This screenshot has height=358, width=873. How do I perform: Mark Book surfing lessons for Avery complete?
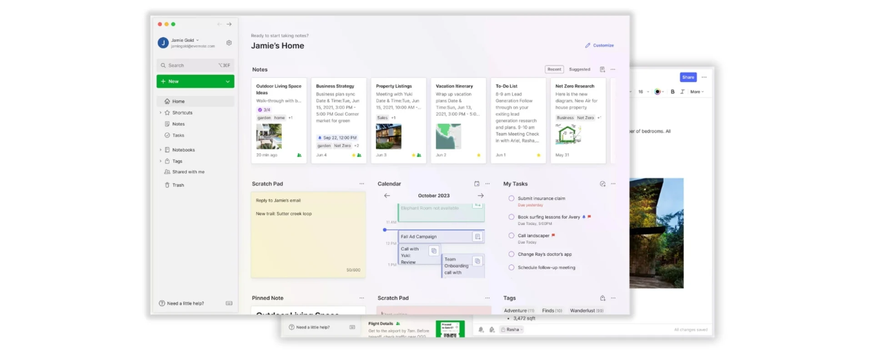[x=512, y=217]
